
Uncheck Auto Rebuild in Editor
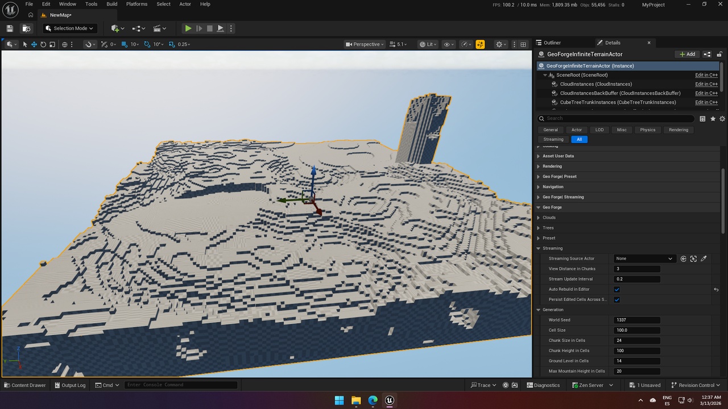click(617, 289)
